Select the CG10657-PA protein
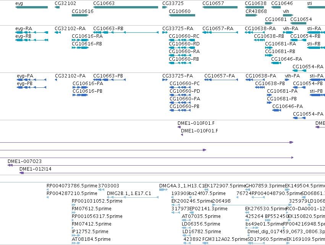Image resolution: width=325 pixels, height=245 pixels. click(221, 80)
